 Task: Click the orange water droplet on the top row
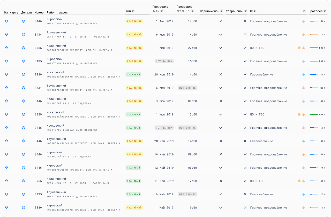tap(303, 21)
